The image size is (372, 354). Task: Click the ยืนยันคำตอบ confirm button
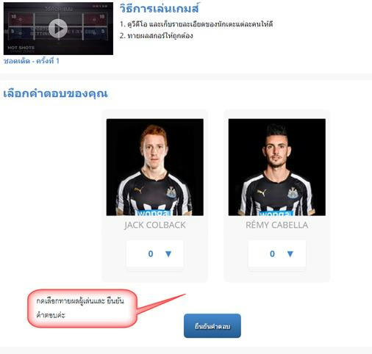[x=212, y=326]
